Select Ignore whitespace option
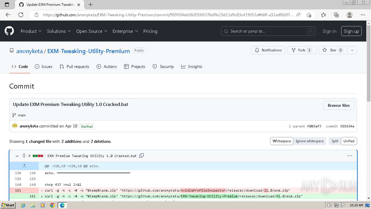The image size is (371, 209). (310, 141)
